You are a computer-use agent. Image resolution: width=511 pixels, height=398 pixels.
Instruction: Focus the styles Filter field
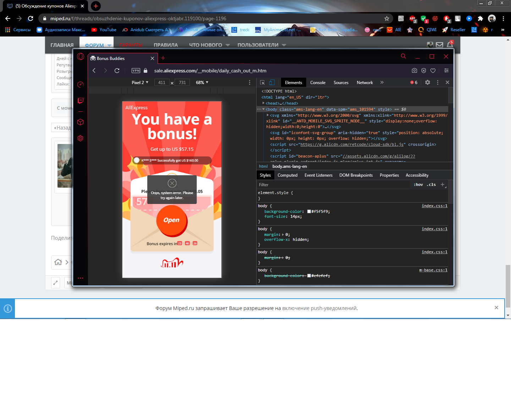point(333,185)
